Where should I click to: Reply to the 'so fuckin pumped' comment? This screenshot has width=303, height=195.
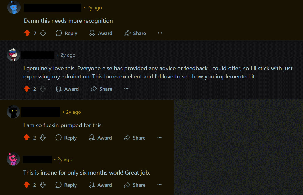click(66, 138)
